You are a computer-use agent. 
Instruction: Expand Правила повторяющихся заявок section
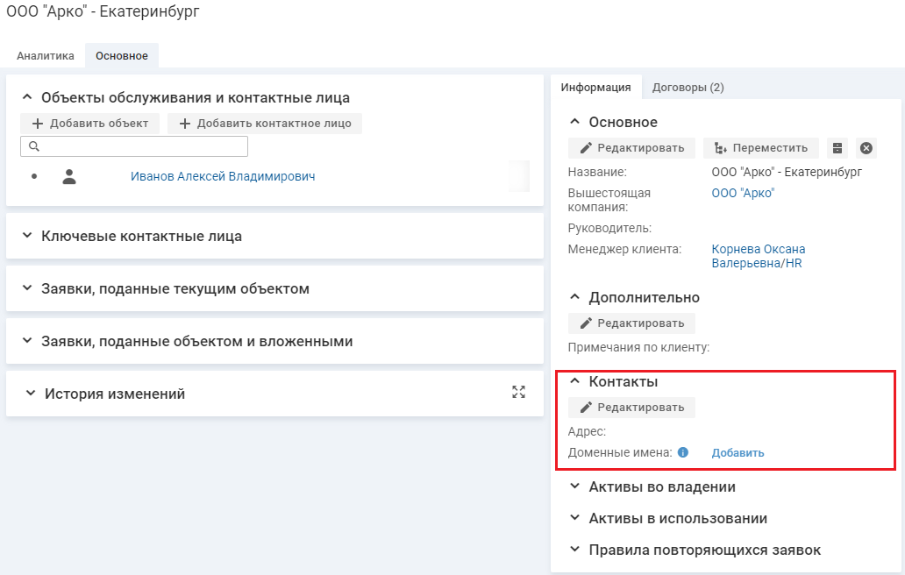[x=575, y=550]
